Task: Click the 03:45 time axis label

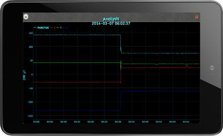Action: [x=159, y=122]
